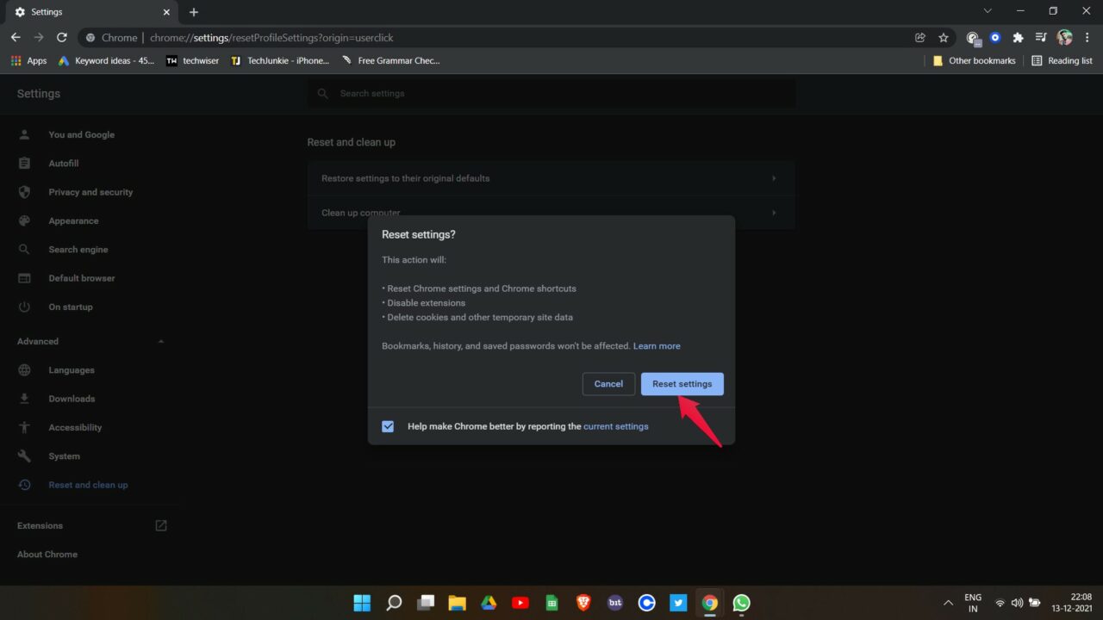
Task: Open Downloads settings
Action: (72, 399)
